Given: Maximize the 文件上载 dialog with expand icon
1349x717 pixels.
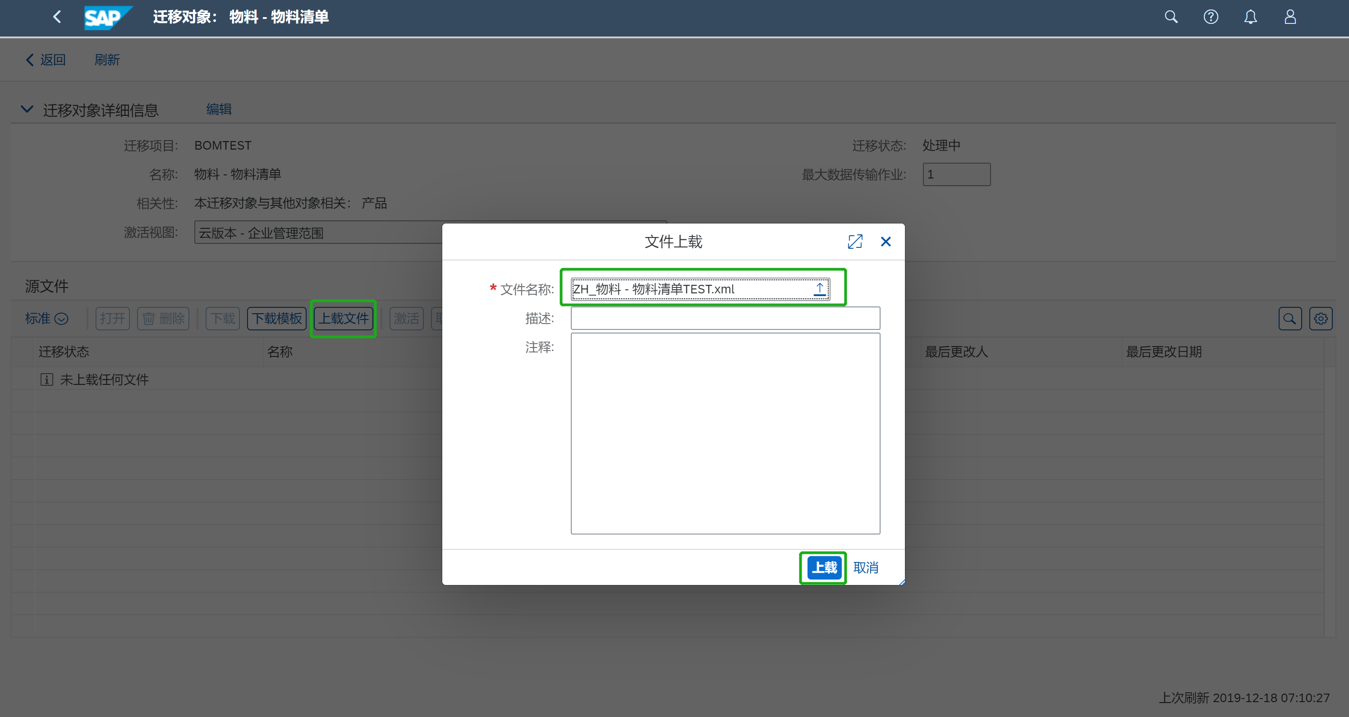Looking at the screenshot, I should click(855, 241).
